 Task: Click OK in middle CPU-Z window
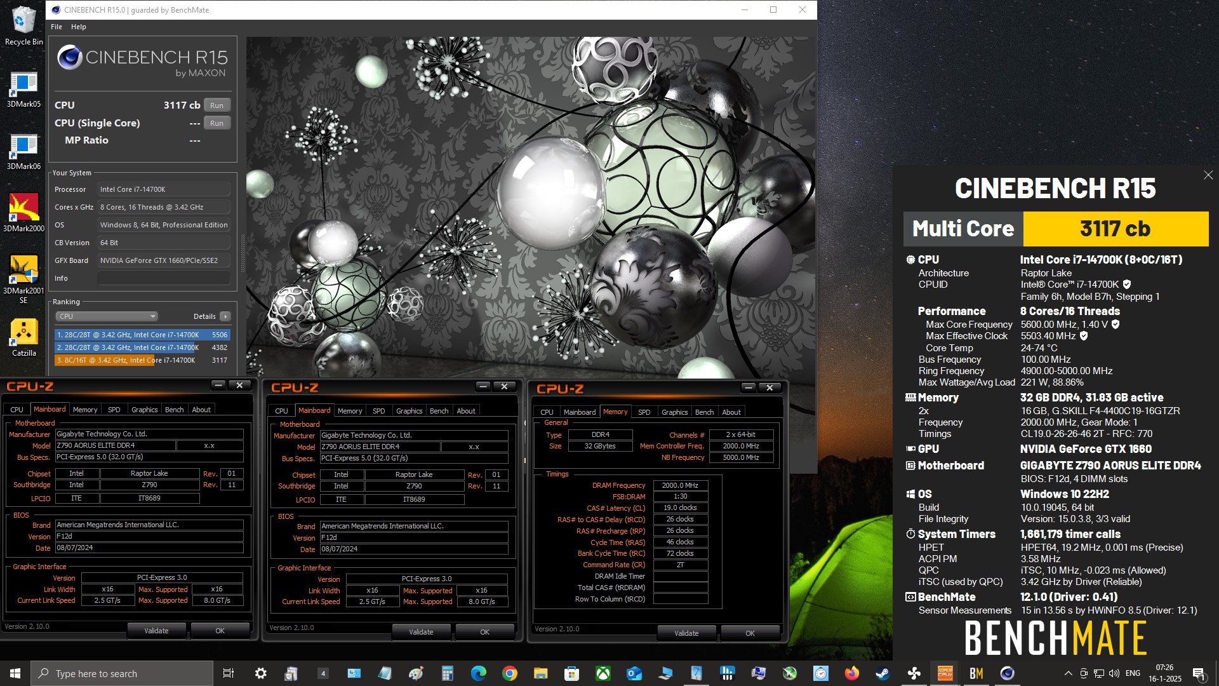tap(484, 632)
